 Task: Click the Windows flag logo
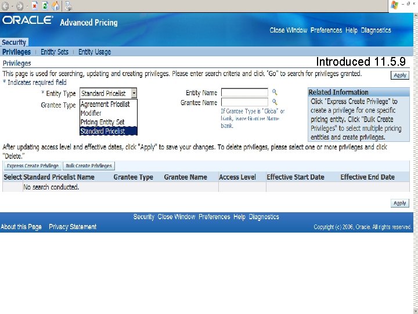tap(395, 5)
